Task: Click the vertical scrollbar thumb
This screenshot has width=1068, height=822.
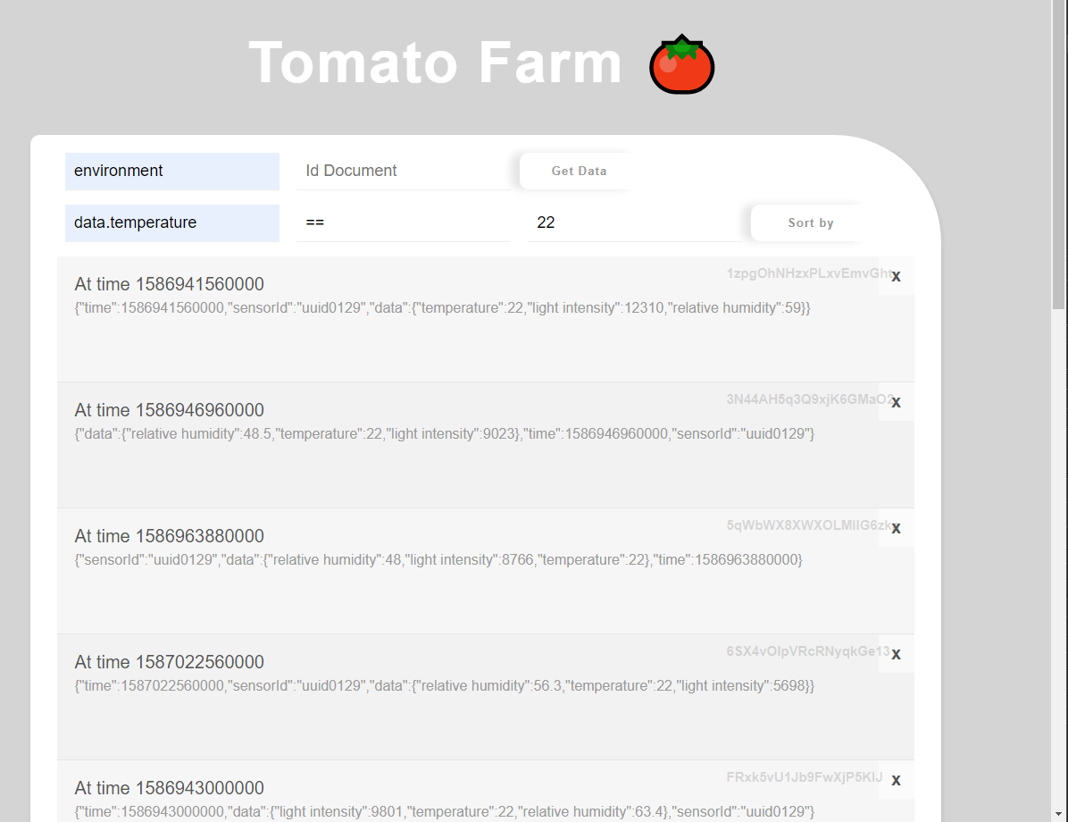Action: click(x=1059, y=154)
